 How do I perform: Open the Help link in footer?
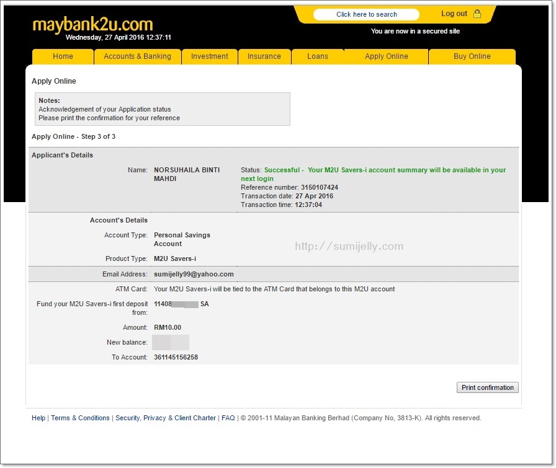coord(38,418)
